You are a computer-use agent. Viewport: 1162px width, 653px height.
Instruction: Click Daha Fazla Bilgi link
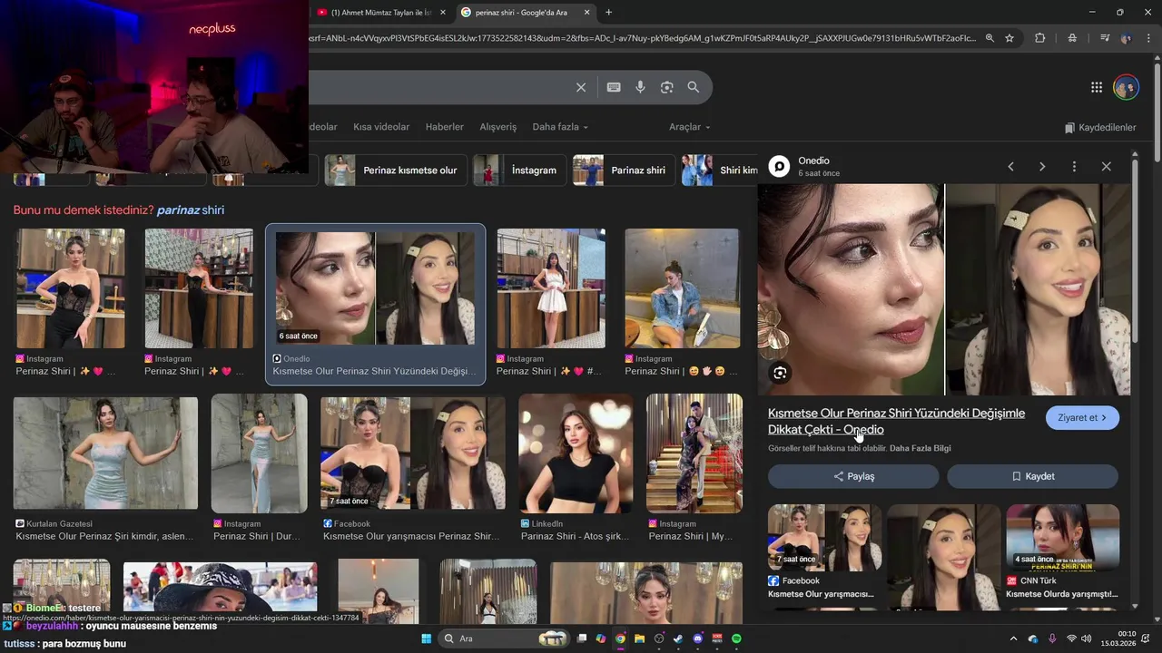point(920,448)
